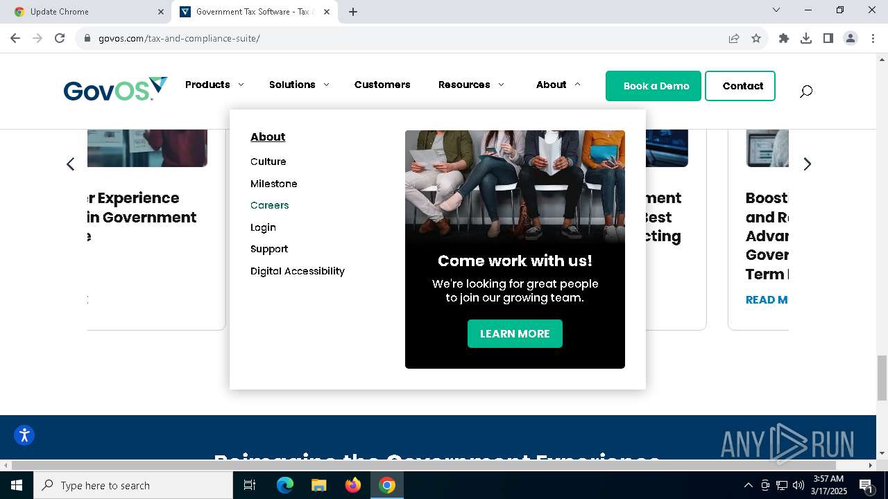Select Milestone in About menu
This screenshot has height=499, width=888.
(x=273, y=184)
